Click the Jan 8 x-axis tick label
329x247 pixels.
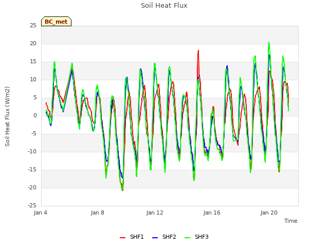pyautogui.click(x=97, y=213)
